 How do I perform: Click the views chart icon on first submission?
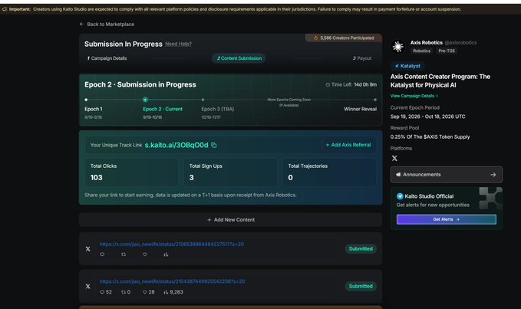pos(166,255)
